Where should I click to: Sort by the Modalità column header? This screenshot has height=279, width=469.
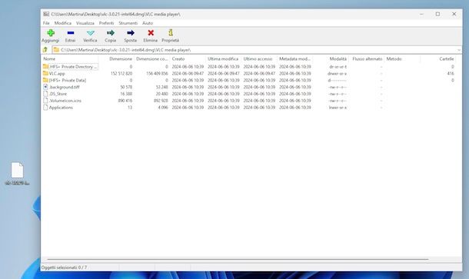click(331, 59)
